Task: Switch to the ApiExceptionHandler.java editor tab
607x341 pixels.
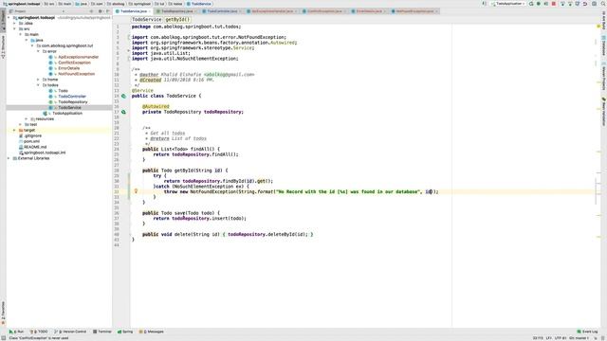Action: 272,11
